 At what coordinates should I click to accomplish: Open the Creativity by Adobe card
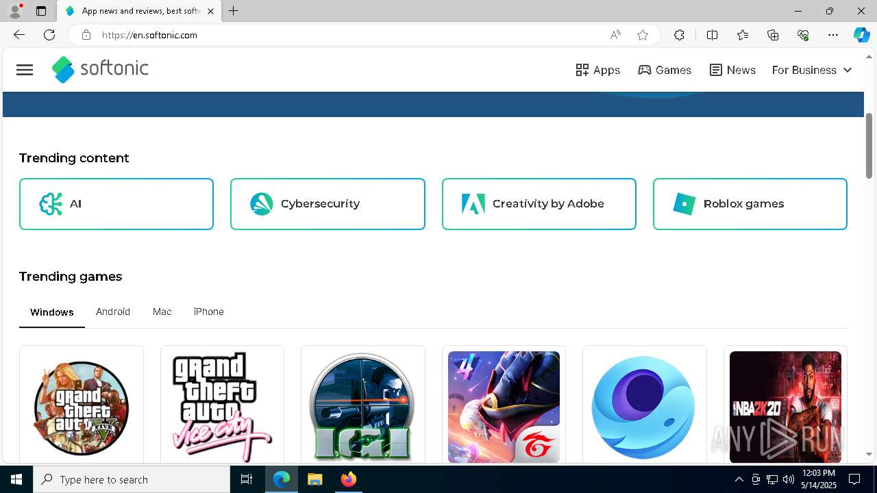tap(539, 204)
